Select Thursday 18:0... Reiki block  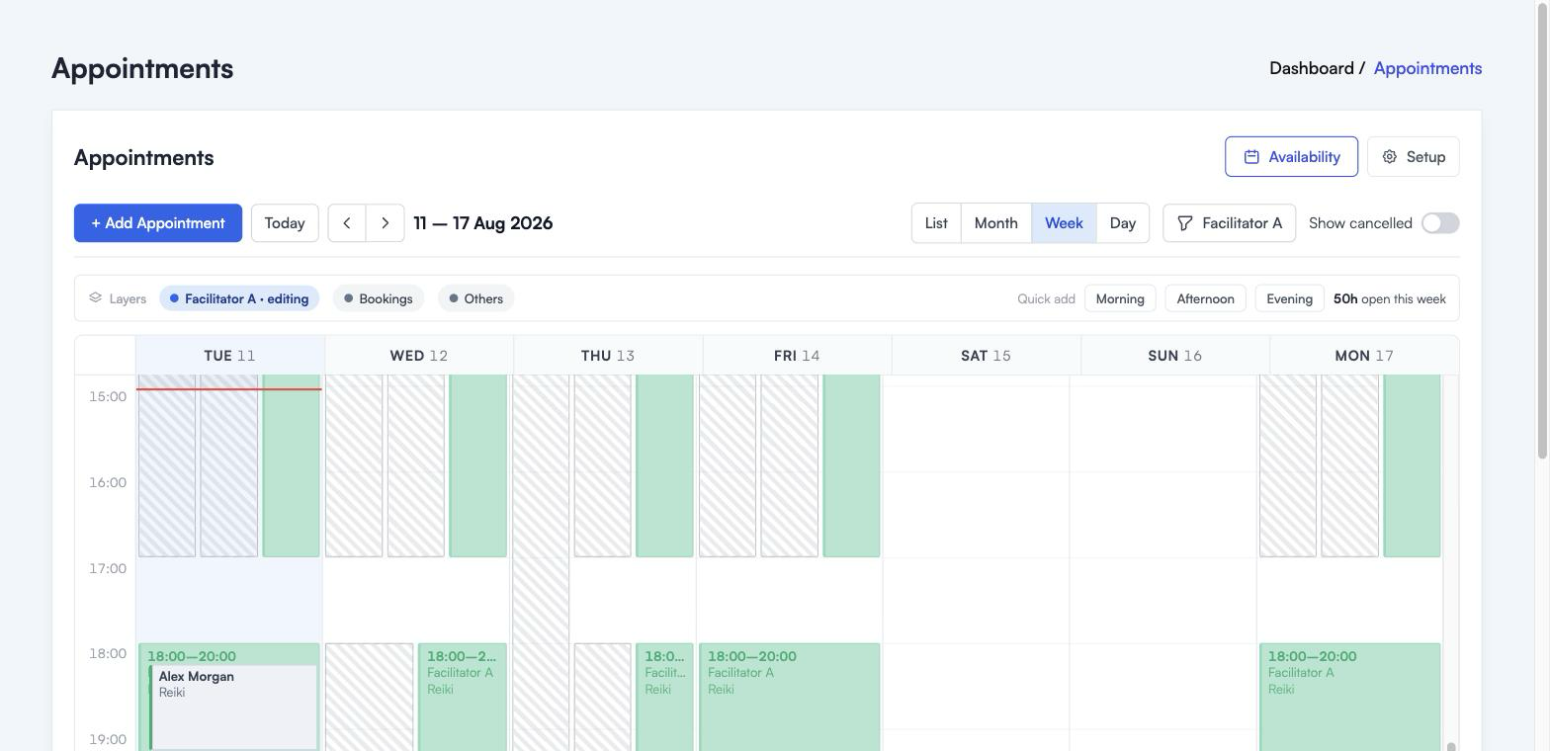664,697
